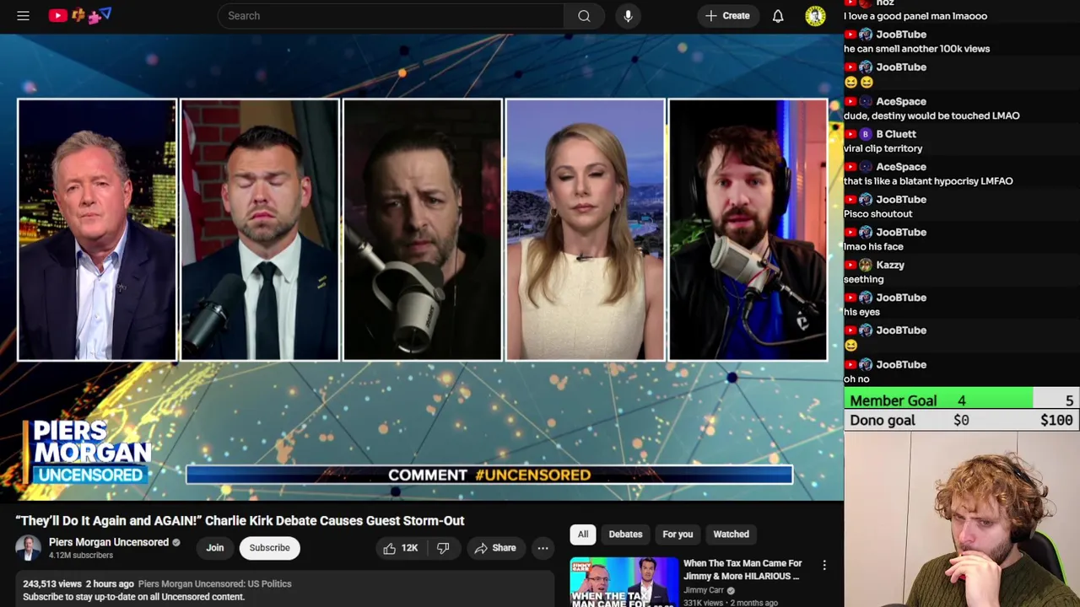The width and height of the screenshot is (1080, 607).
Task: Click 'his eyes' chat message
Action: click(x=861, y=312)
